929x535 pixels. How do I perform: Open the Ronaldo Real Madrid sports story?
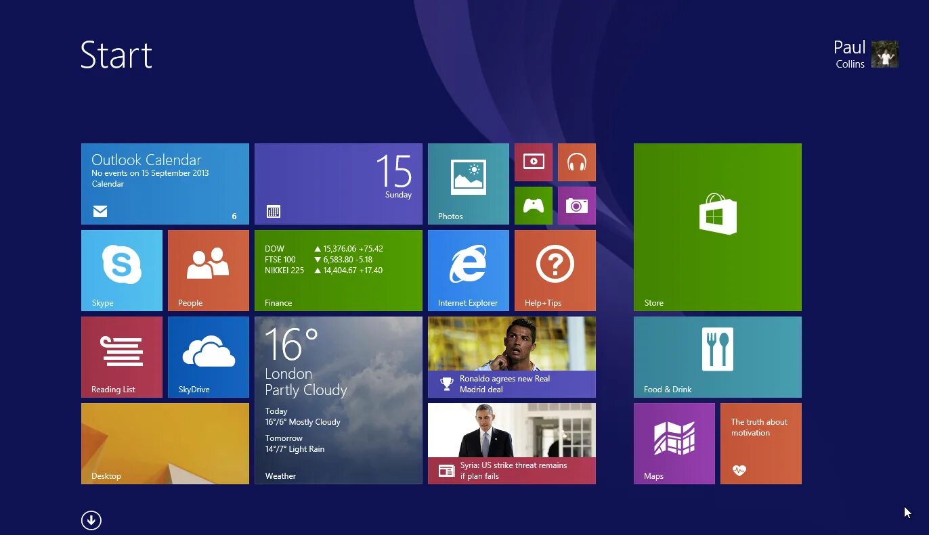point(512,357)
